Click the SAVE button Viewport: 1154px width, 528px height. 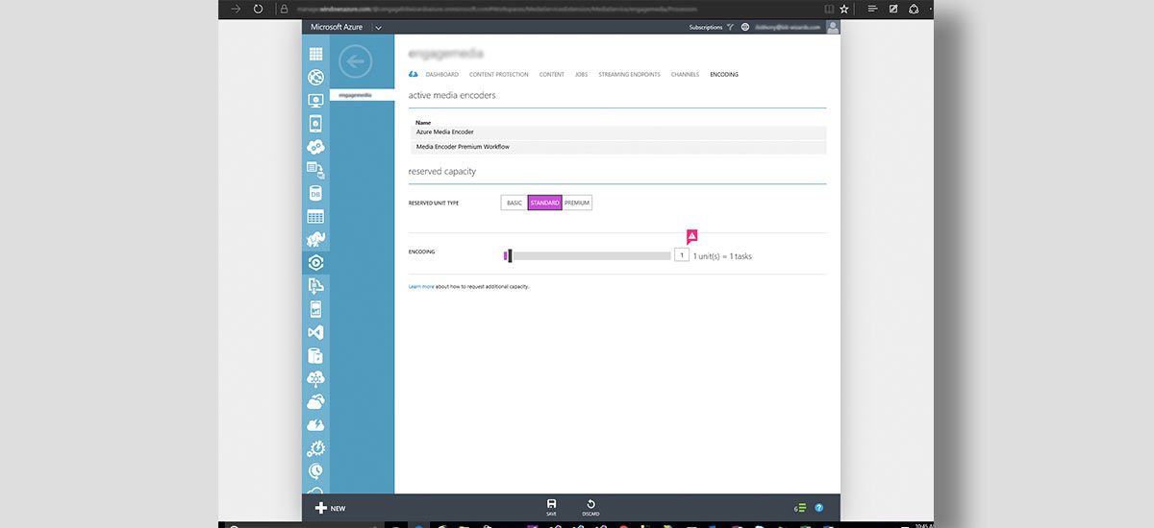pyautogui.click(x=551, y=508)
